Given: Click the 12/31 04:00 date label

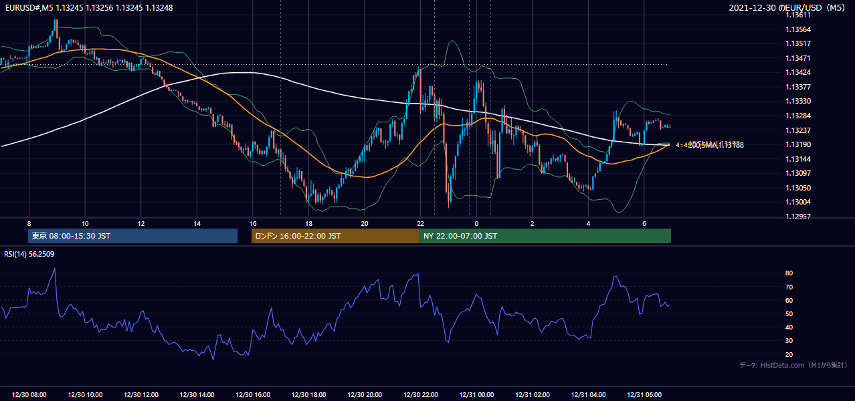Looking at the screenshot, I should (x=588, y=395).
